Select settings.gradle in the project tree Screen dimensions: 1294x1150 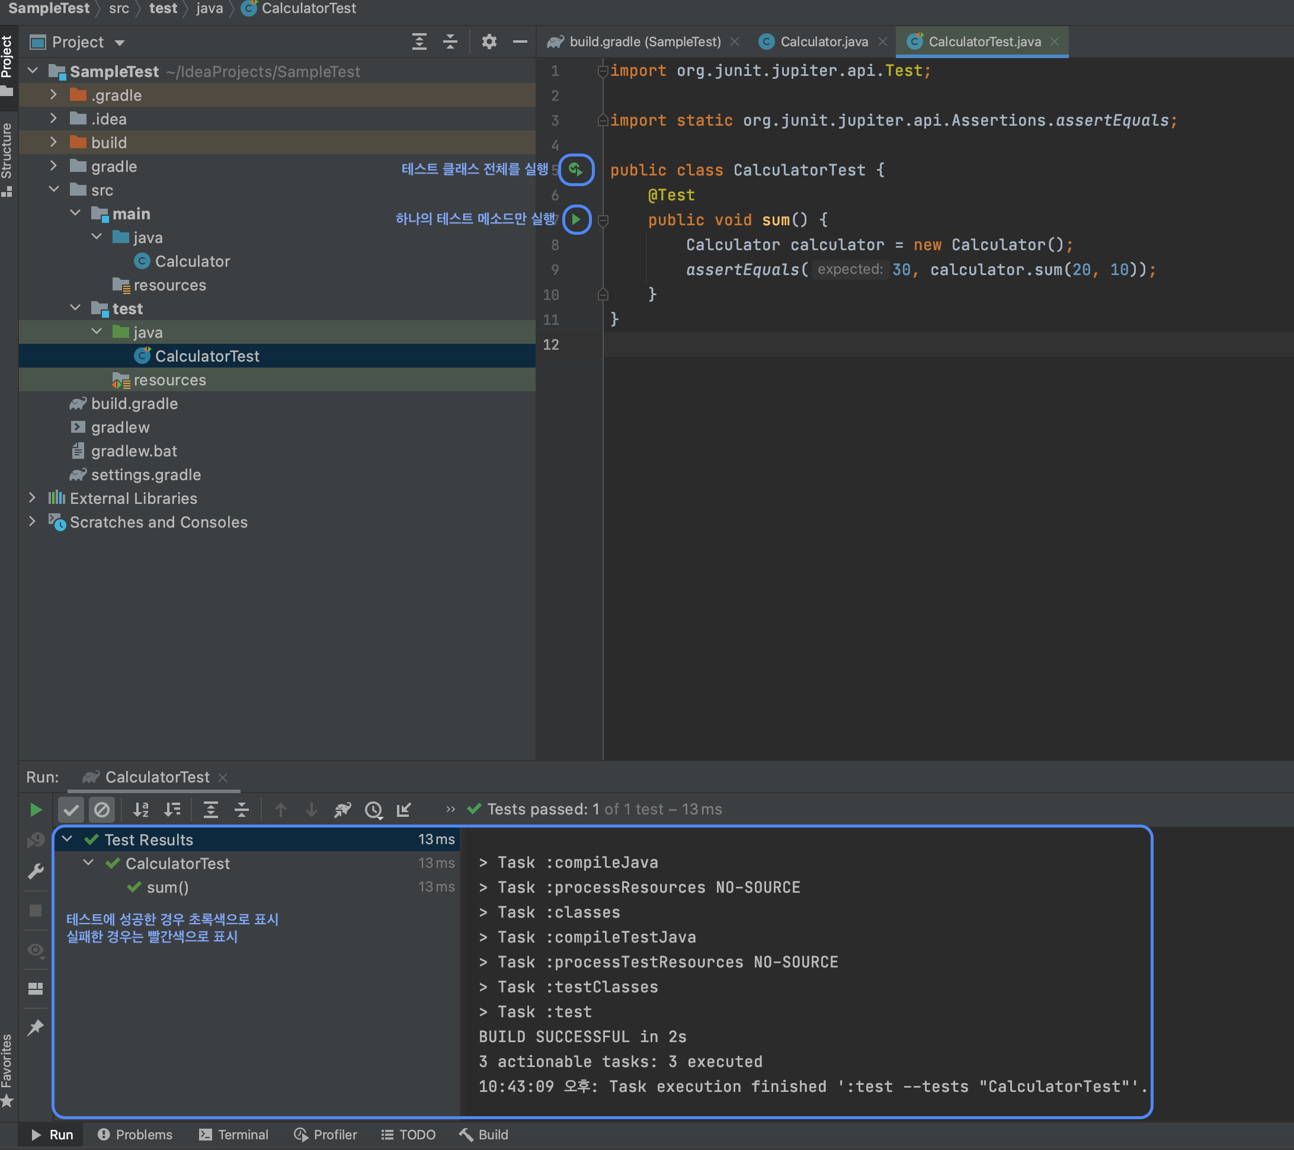[146, 475]
